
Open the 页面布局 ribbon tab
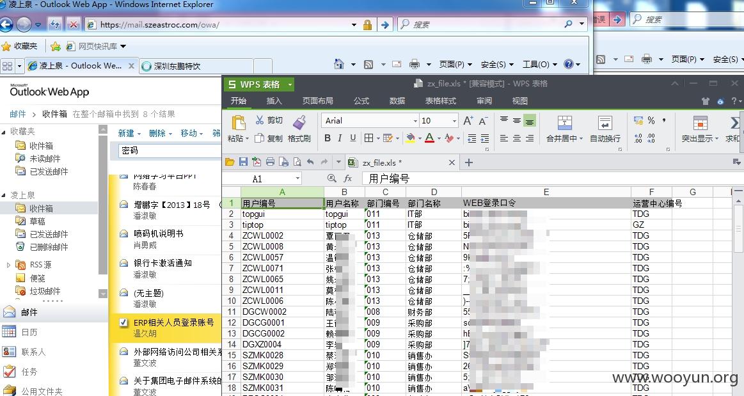(317, 100)
